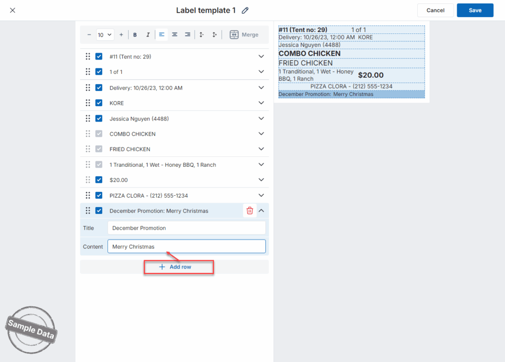Click the Save button
Viewport: 505px width, 362px height.
coord(475,10)
